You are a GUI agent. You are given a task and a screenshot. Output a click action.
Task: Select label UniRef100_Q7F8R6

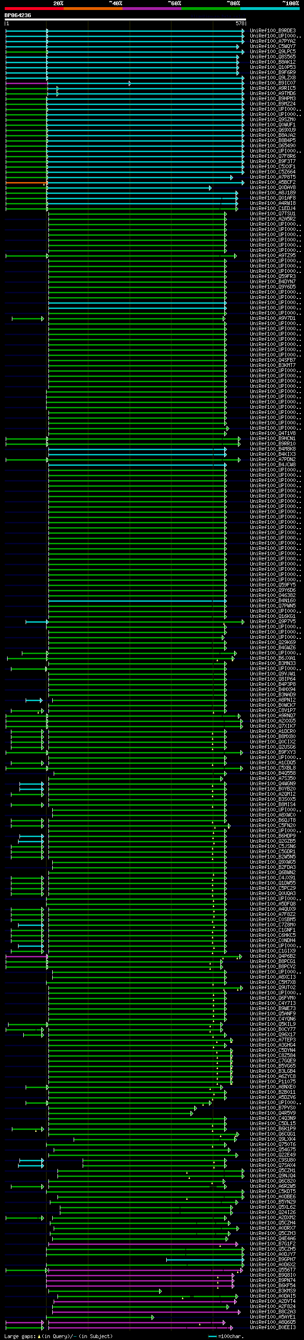coord(273,156)
